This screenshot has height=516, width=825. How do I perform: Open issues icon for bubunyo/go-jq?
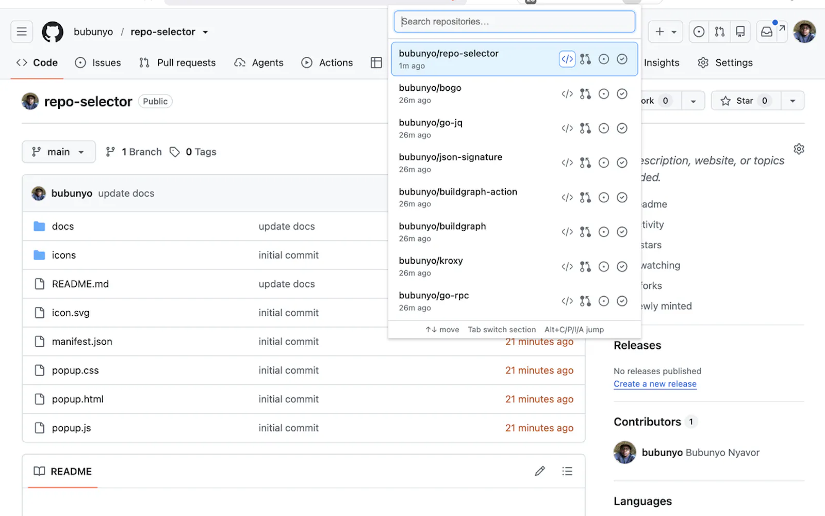pos(604,128)
